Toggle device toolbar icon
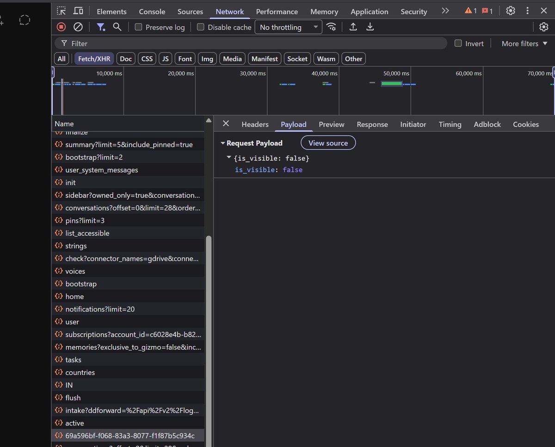This screenshot has height=447, width=555. 79,11
